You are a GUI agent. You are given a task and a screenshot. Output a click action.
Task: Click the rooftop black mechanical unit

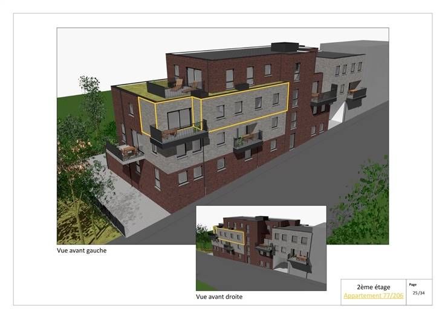click(285, 46)
